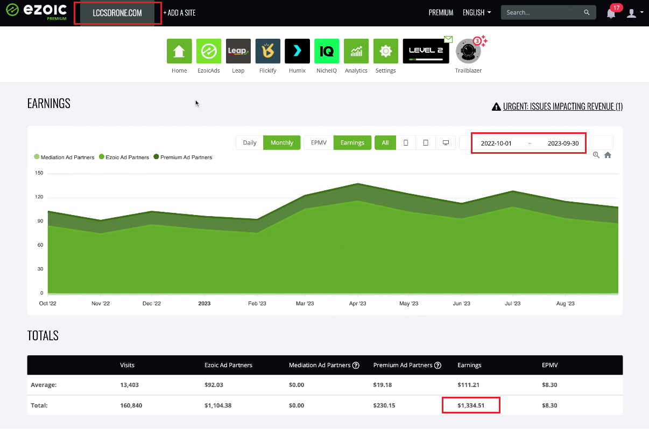This screenshot has height=429, width=649.
Task: Click the Premium link in top bar
Action: 441,12
